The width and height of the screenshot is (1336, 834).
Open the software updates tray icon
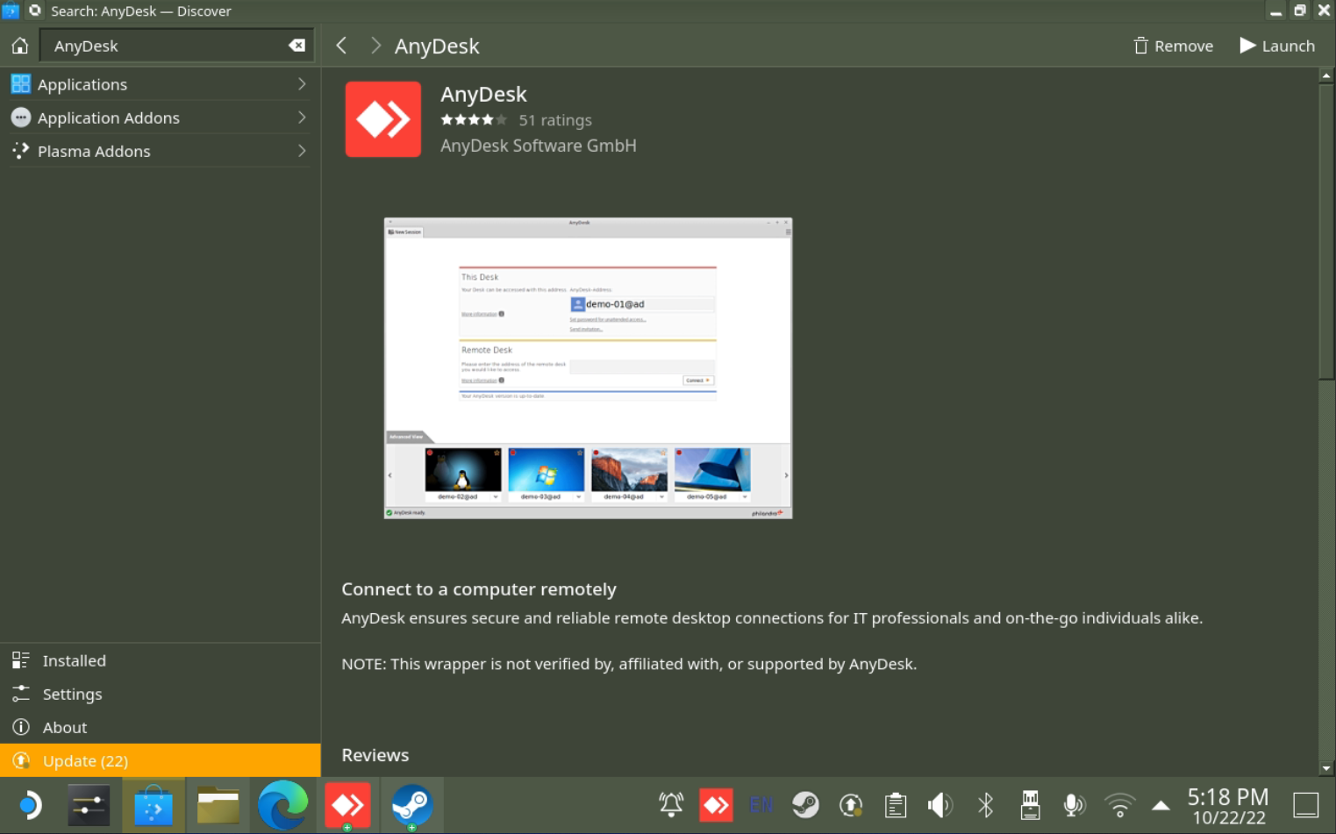(x=850, y=805)
